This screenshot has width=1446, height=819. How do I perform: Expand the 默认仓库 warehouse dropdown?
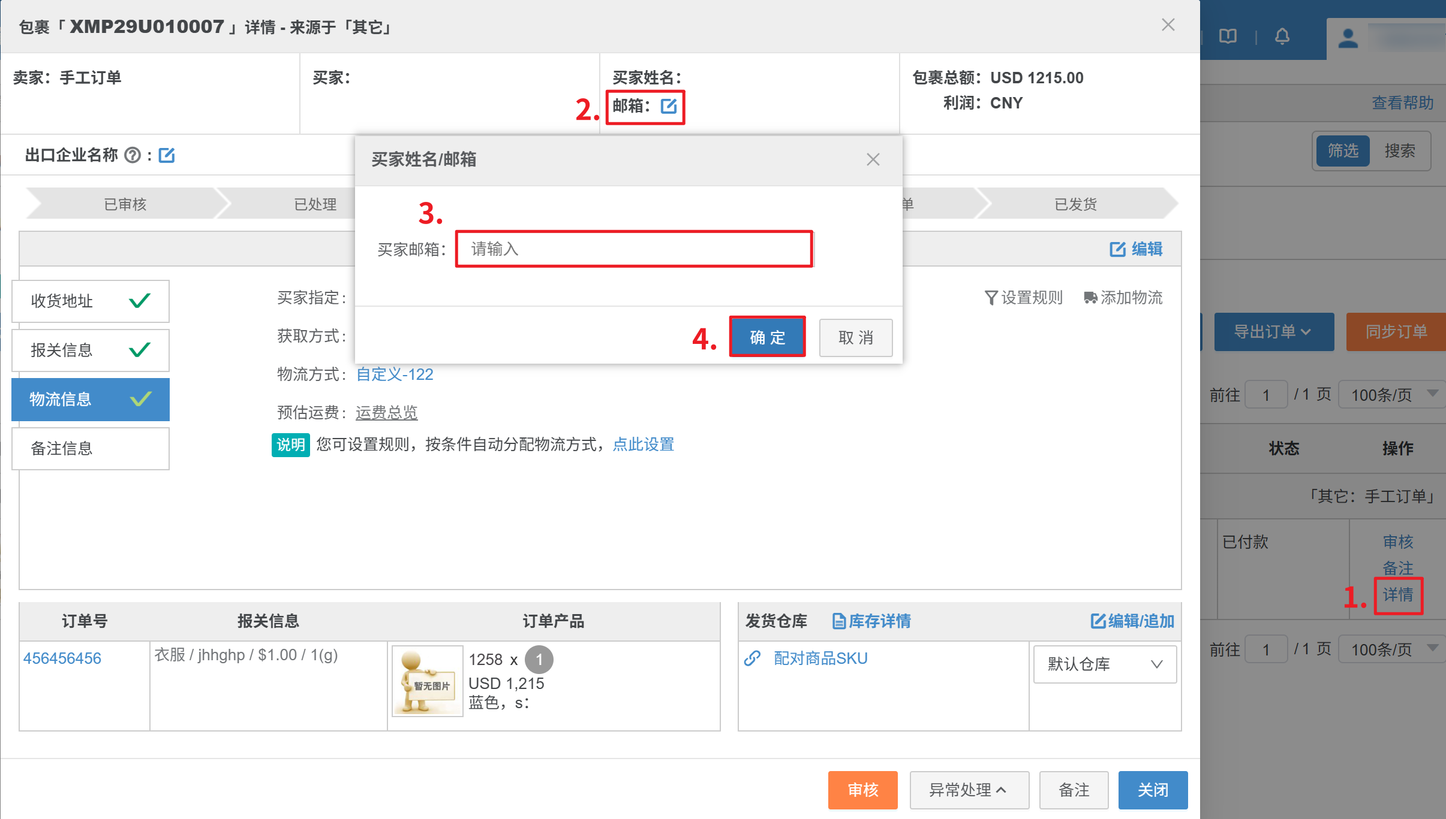click(x=1104, y=664)
